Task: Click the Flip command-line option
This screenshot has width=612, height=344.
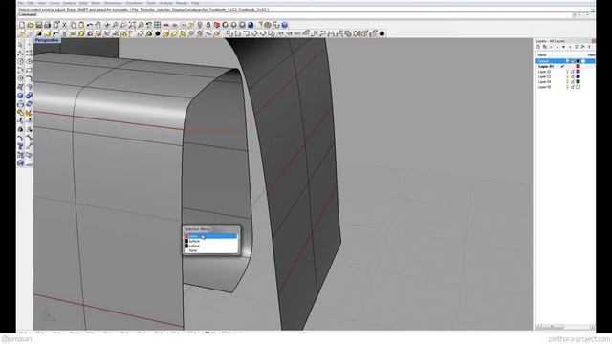Action: click(134, 10)
